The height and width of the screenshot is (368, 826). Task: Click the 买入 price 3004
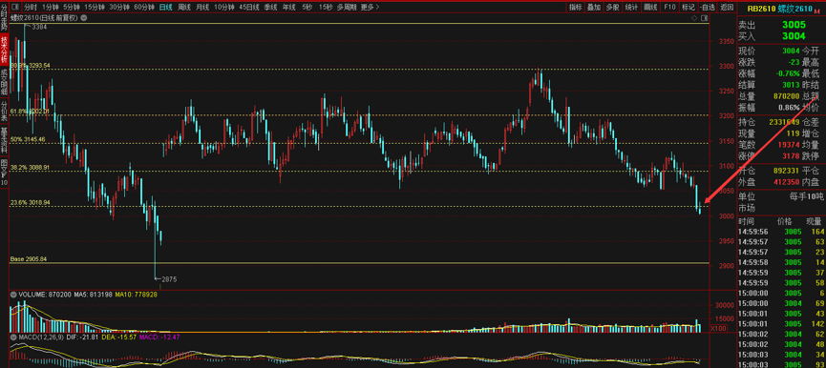tap(794, 36)
